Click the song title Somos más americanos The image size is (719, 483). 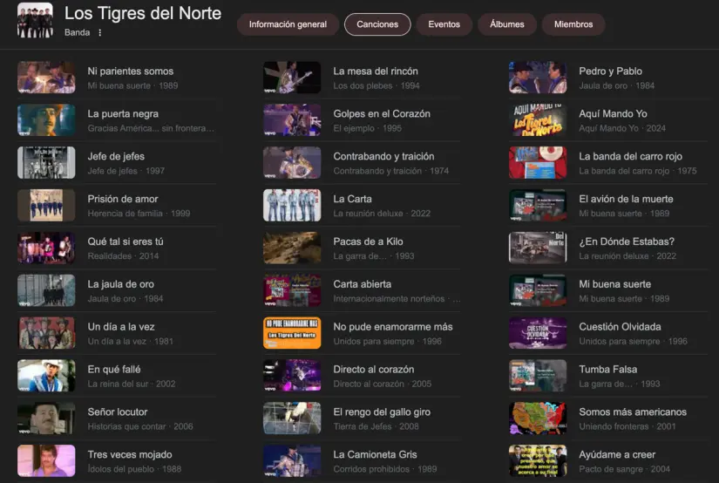633,412
